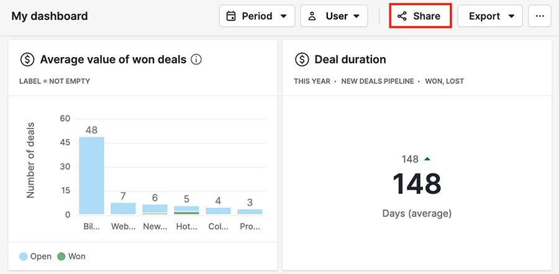This screenshot has width=559, height=274.
Task: Click the NEW DEALS PIPELINE filter tag
Action: click(378, 81)
